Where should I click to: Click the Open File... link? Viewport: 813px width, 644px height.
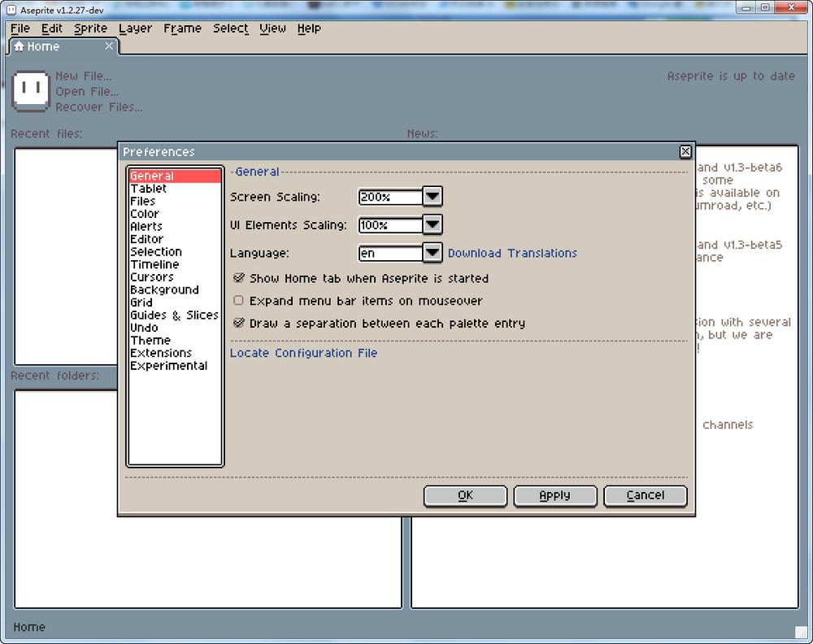pyautogui.click(x=87, y=92)
